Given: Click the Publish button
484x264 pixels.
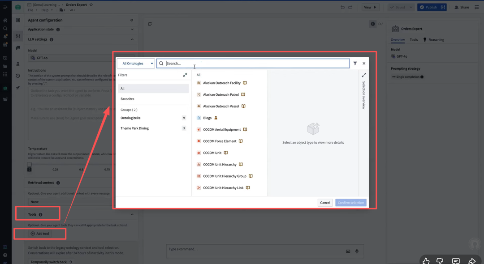Looking at the screenshot, I should pos(428,8).
